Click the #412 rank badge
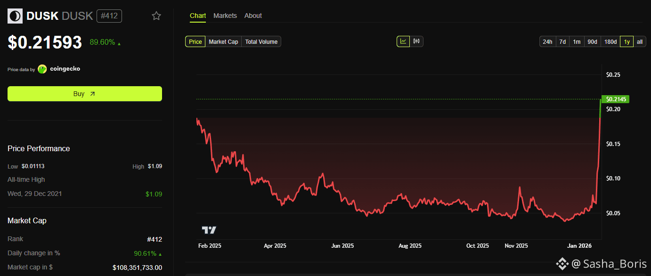651x276 pixels. click(x=109, y=16)
